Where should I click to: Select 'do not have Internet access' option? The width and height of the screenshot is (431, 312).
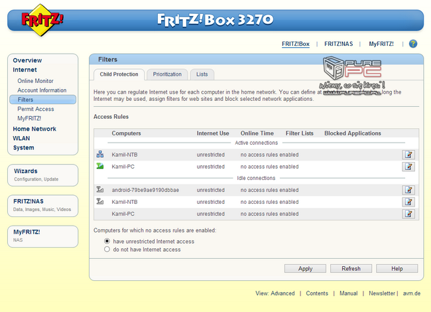107,250
